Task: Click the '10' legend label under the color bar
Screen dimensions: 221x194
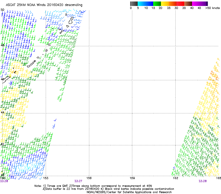Action: click(146, 8)
